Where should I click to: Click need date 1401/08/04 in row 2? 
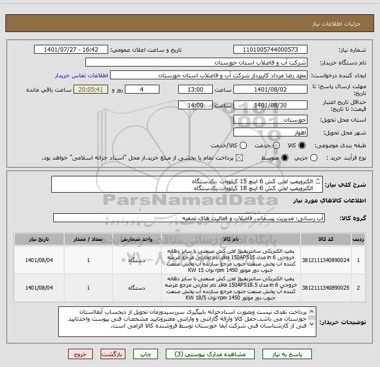click(x=39, y=288)
